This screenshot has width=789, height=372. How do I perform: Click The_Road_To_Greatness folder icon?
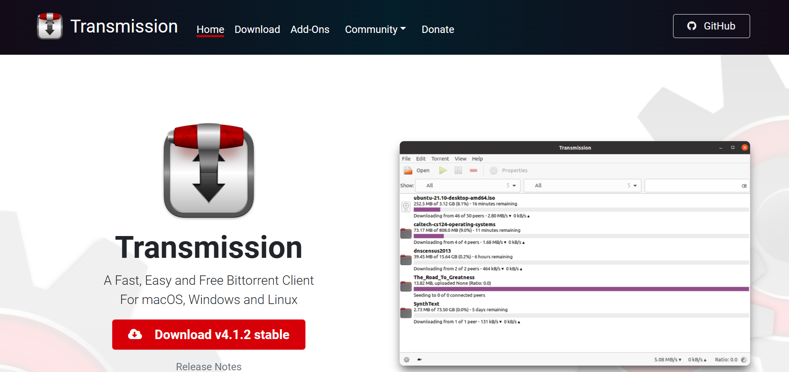coord(406,286)
